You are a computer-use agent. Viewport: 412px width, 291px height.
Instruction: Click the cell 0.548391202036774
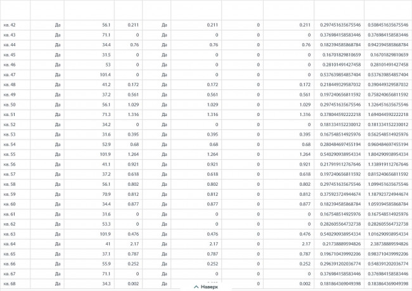point(388,264)
